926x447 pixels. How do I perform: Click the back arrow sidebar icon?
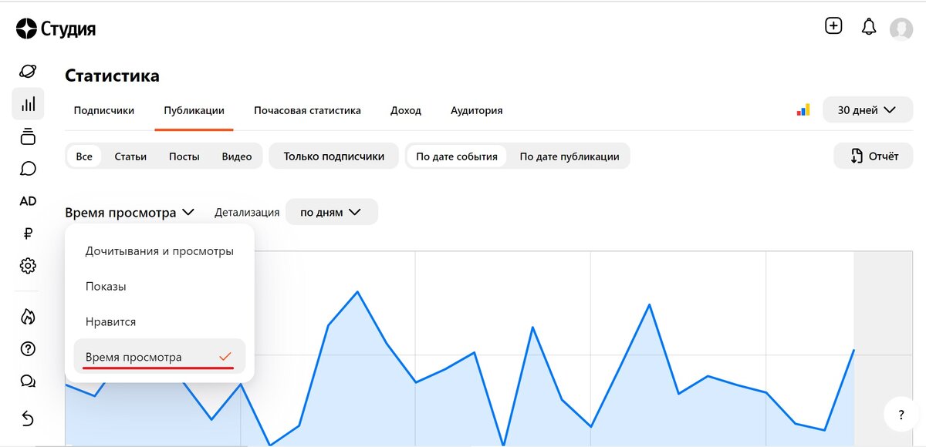[28, 418]
